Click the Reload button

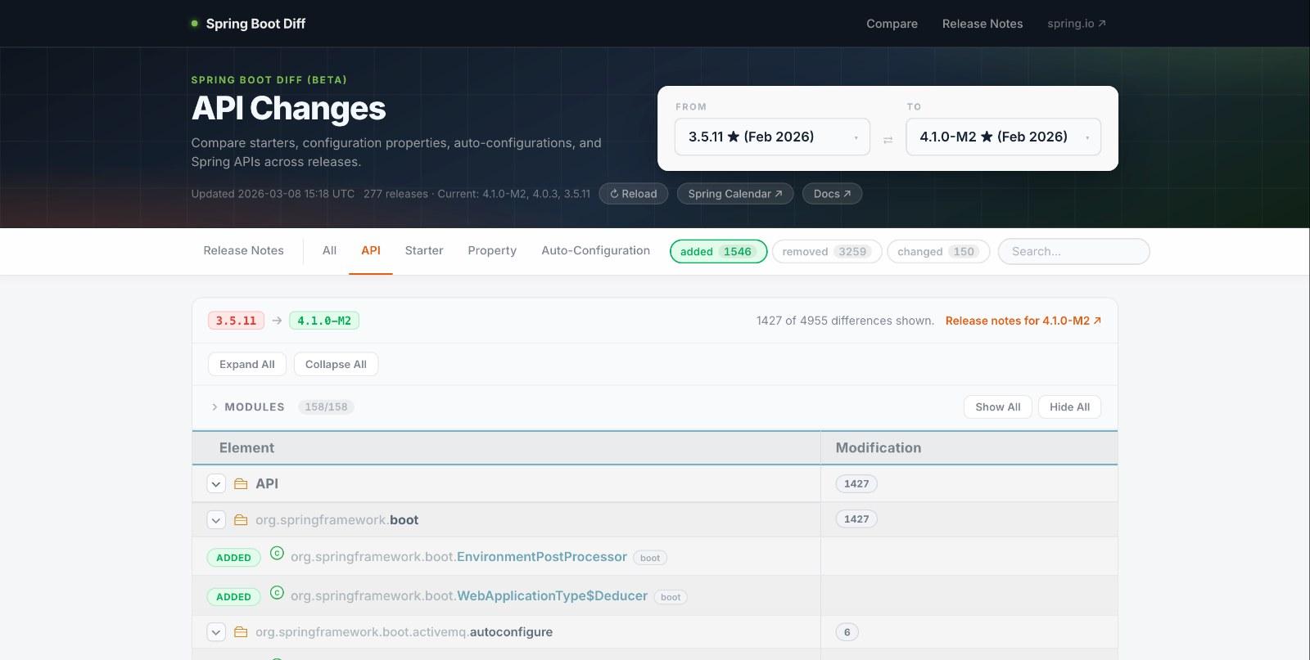tap(633, 194)
